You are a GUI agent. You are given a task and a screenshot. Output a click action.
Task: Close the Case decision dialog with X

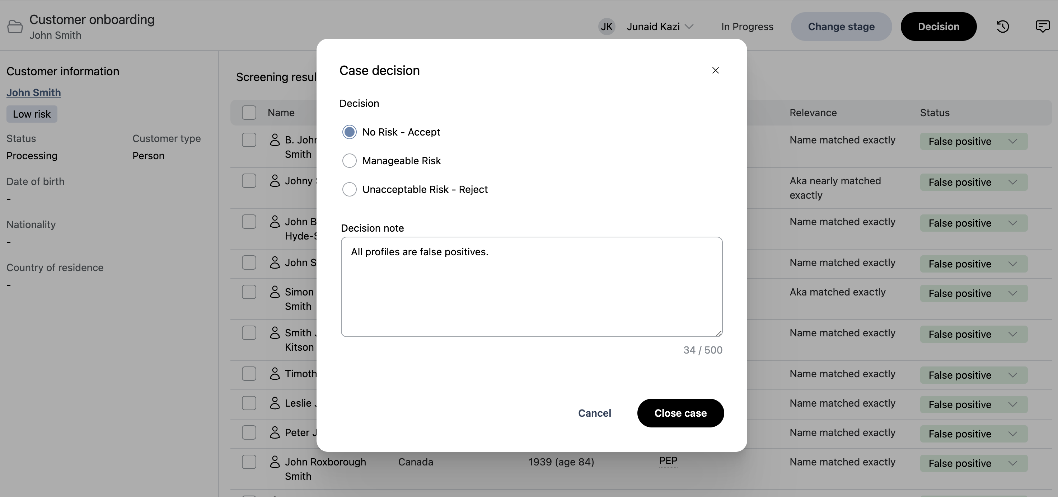pyautogui.click(x=715, y=71)
